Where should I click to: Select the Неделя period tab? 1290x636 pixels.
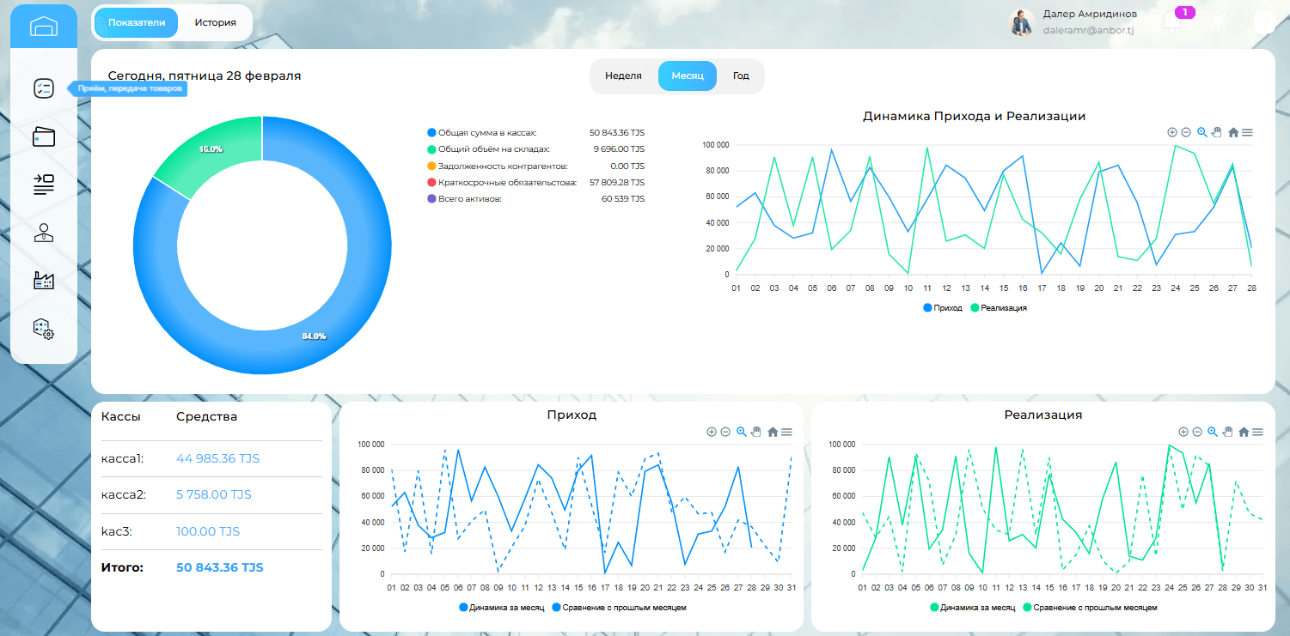tap(623, 76)
